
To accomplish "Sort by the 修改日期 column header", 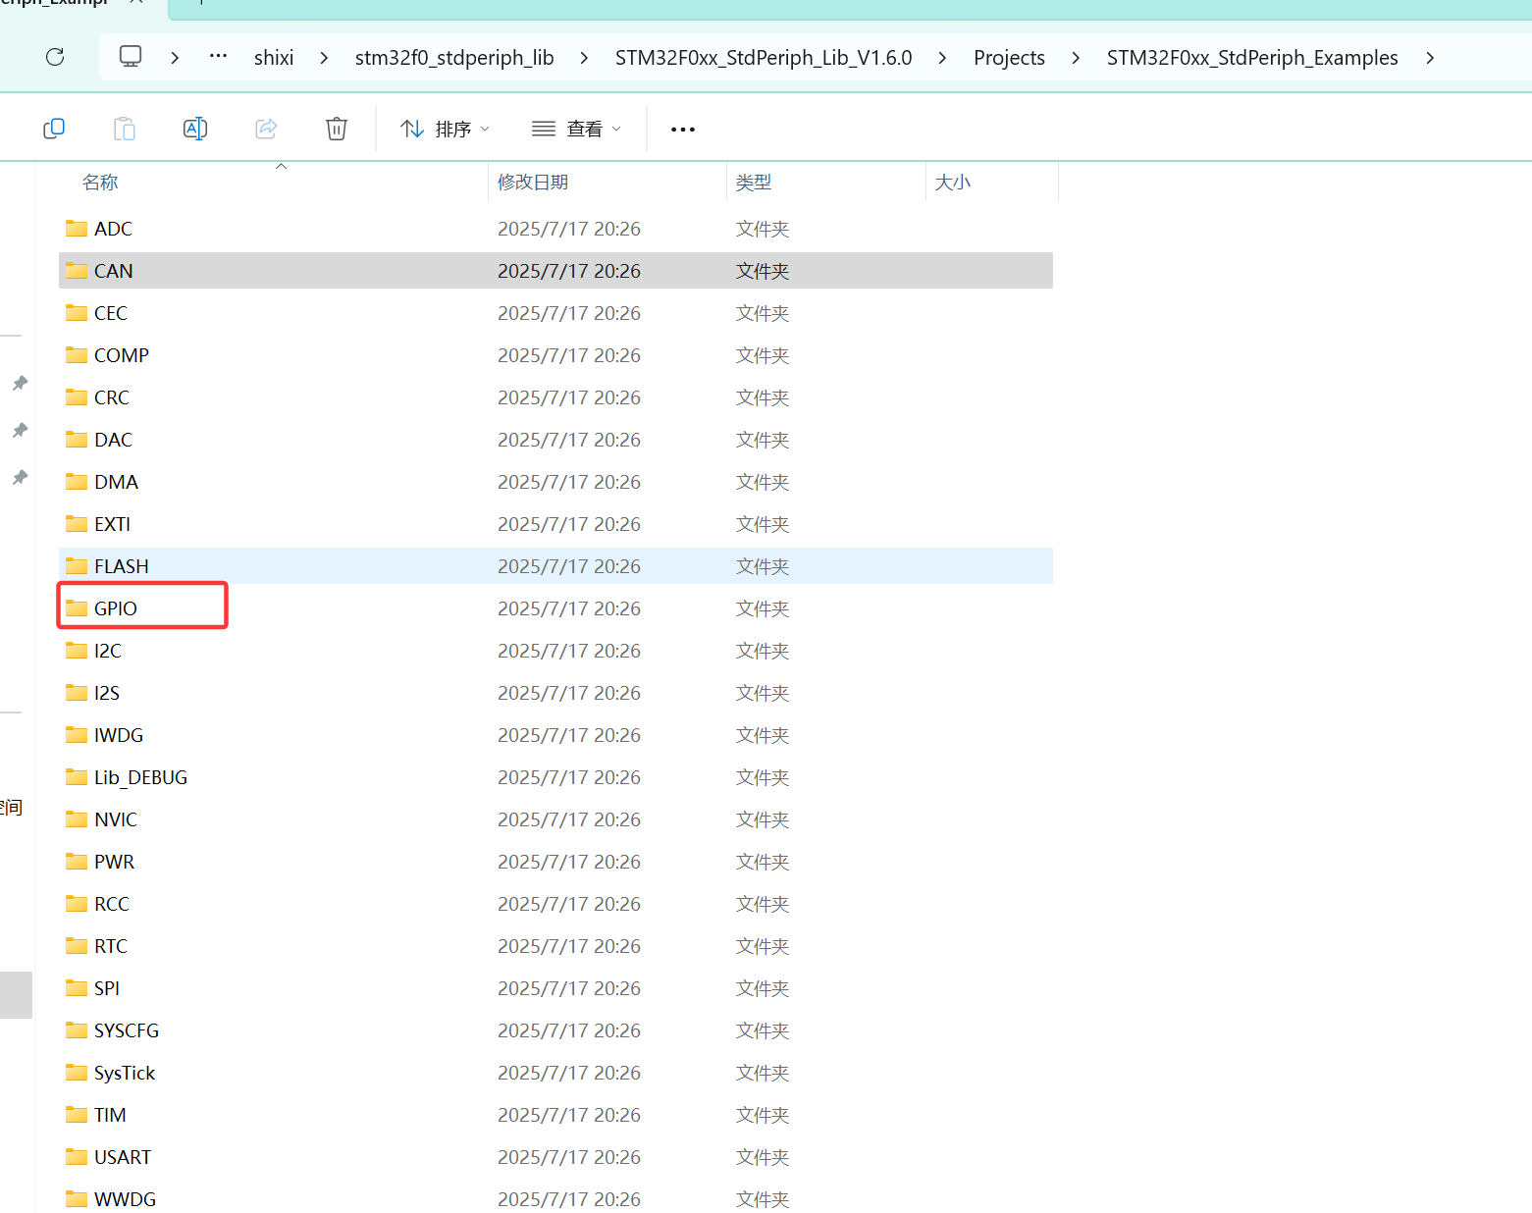I will [533, 183].
